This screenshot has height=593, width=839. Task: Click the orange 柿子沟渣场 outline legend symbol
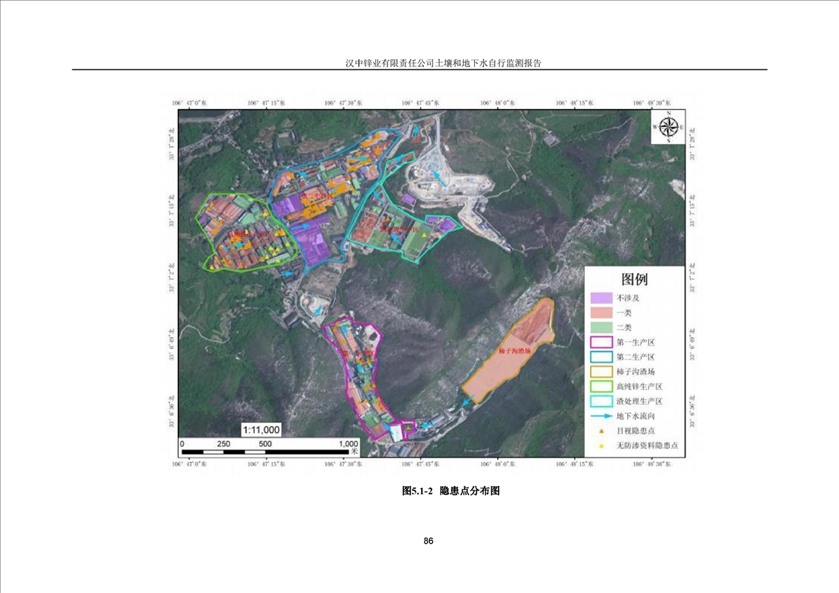[601, 372]
